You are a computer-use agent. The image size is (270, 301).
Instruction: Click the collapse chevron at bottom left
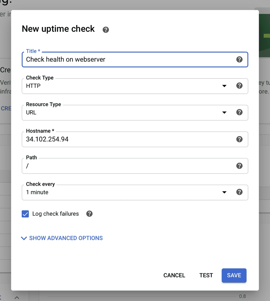17,297
